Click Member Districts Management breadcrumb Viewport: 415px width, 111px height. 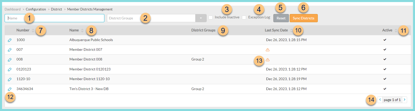point(90,9)
